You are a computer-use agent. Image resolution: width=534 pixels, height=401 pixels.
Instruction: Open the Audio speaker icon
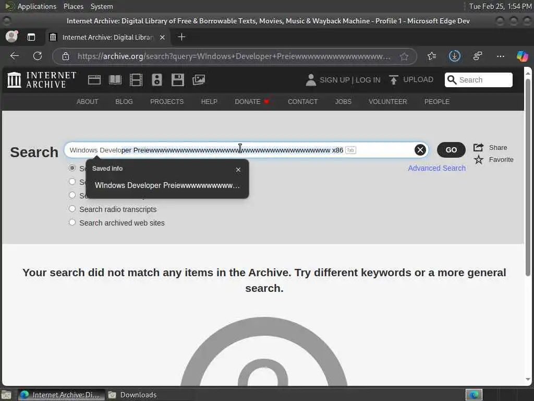156,80
